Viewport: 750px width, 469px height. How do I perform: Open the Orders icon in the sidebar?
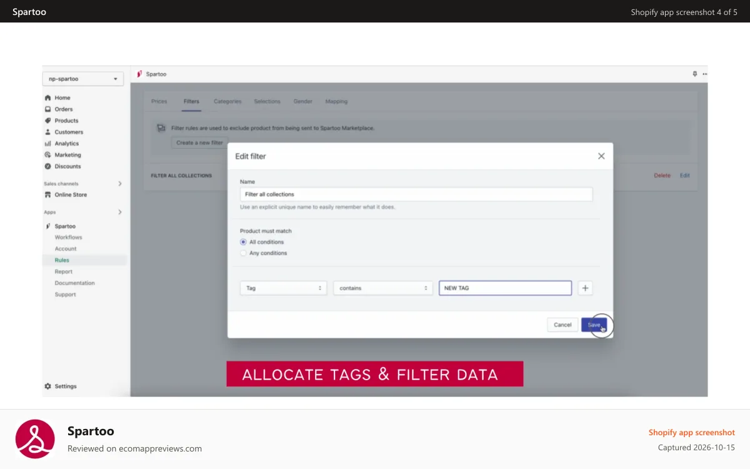click(x=47, y=109)
